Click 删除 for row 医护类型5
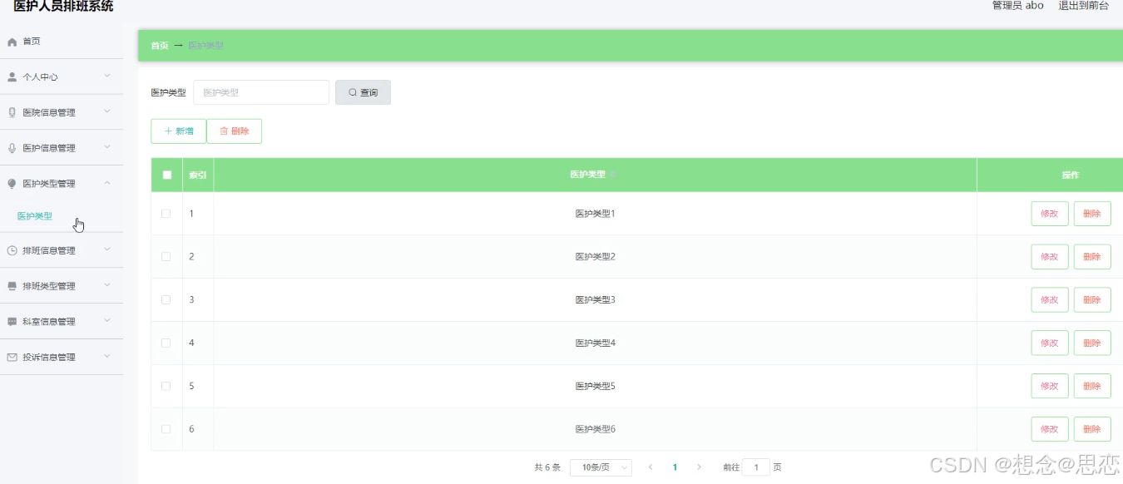 pyautogui.click(x=1092, y=386)
